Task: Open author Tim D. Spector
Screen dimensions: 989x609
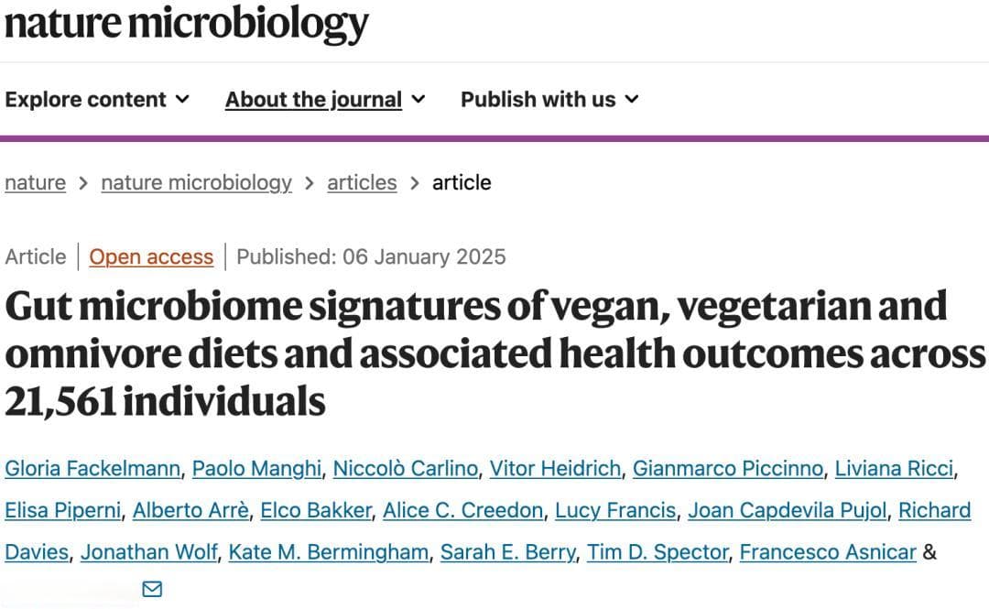Action: click(x=658, y=551)
